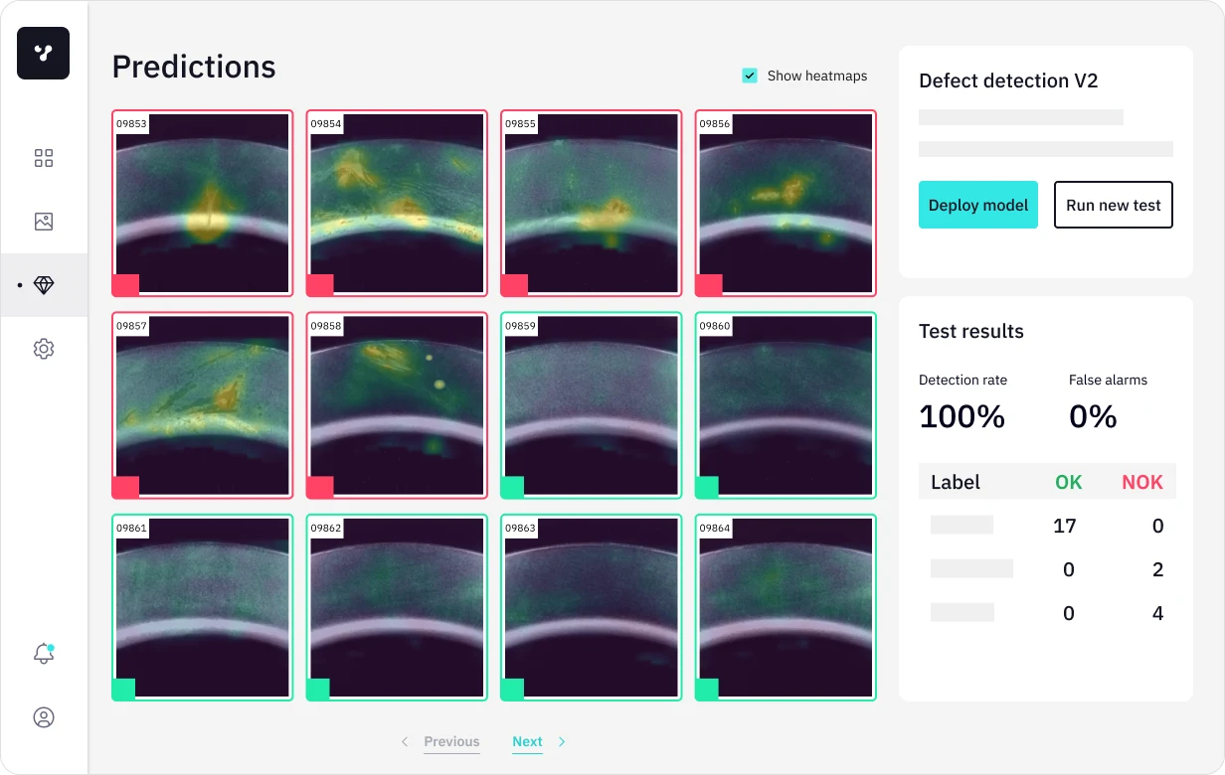
Task: Click the app logo in sidebar
Action: (43, 53)
